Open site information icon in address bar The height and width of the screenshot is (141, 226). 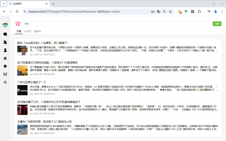(x=25, y=12)
